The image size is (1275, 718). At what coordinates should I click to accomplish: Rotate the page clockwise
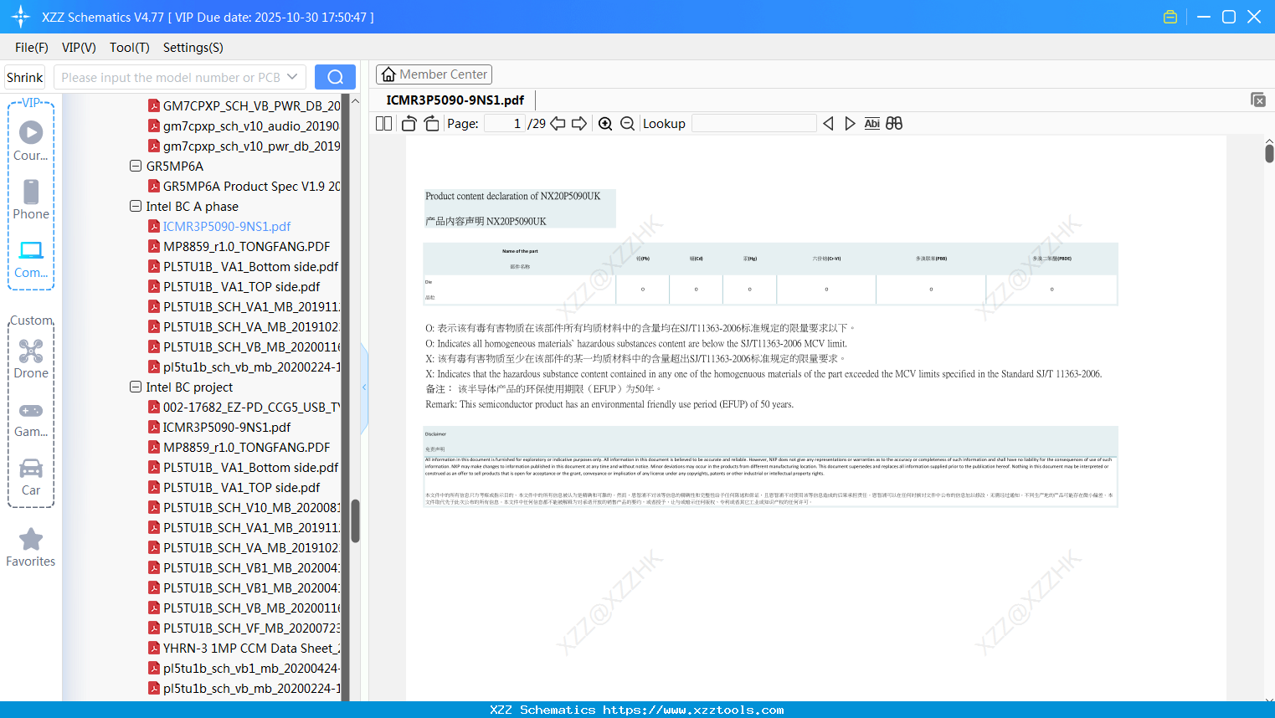pos(432,124)
